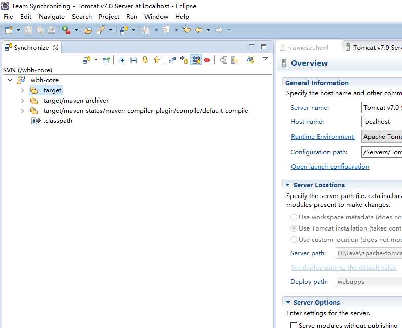The image size is (402, 328).
Task: Open the Runtime Environment link
Action: pos(323,137)
